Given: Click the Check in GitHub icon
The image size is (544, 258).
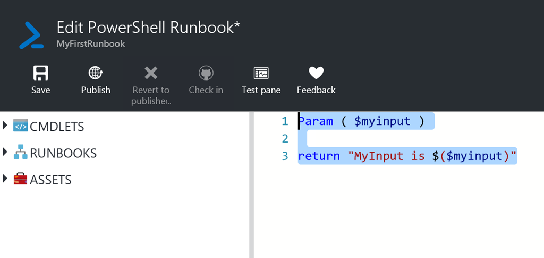Looking at the screenshot, I should (x=206, y=73).
